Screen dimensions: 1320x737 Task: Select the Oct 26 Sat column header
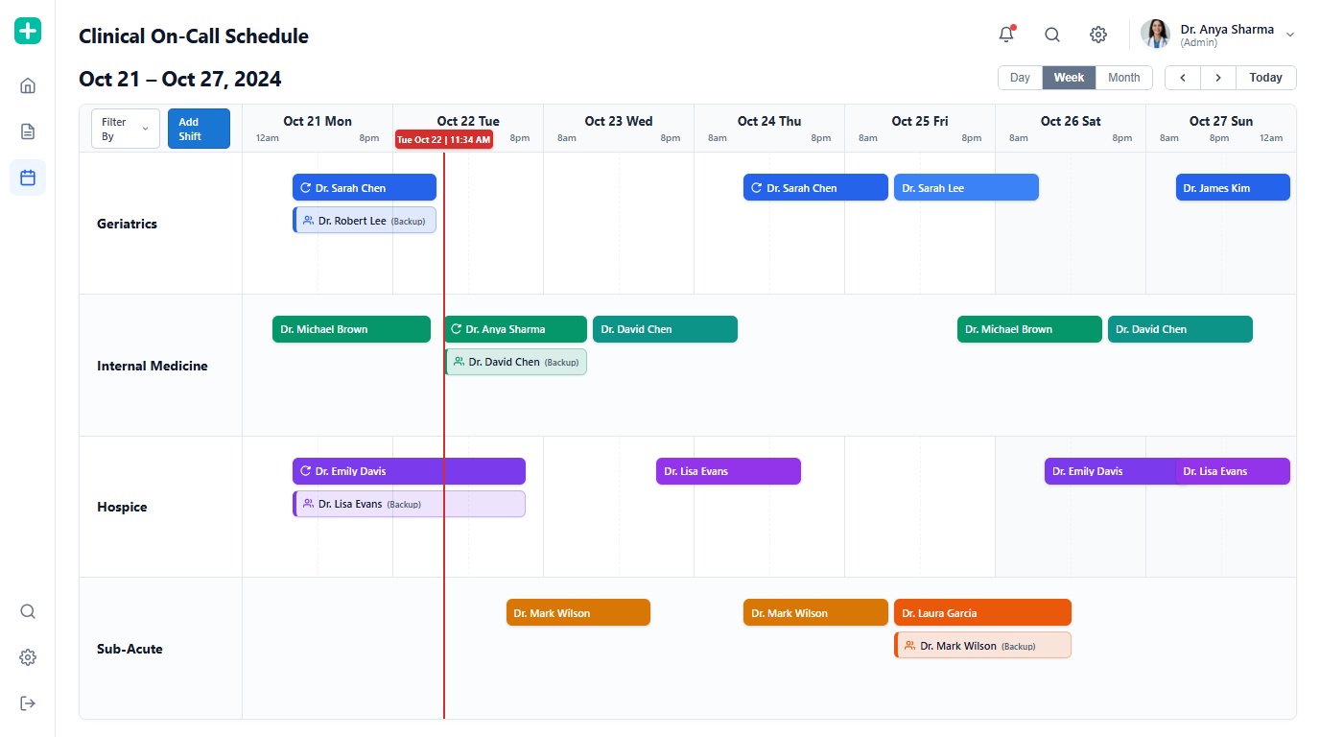pyautogui.click(x=1071, y=121)
